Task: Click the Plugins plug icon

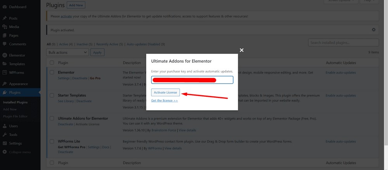Action: click(x=4, y=93)
